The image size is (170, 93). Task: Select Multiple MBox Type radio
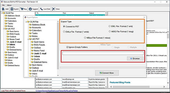[x=128, y=47]
